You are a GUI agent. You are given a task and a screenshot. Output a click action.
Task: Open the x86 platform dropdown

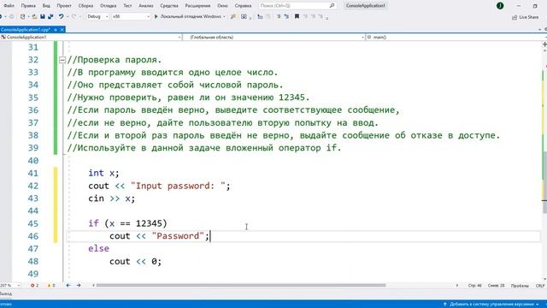pyautogui.click(x=131, y=16)
